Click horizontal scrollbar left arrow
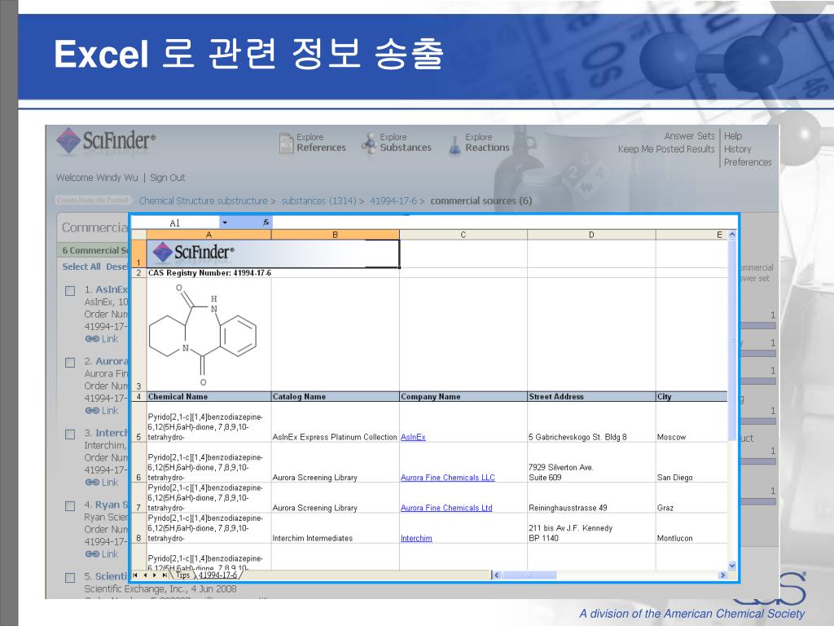The width and height of the screenshot is (834, 626). (x=496, y=575)
